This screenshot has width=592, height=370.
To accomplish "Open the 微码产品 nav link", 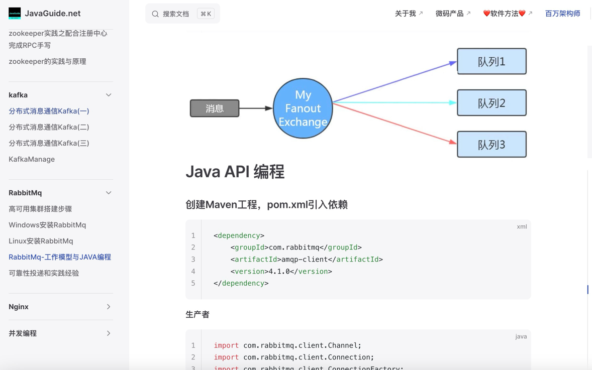I will click(x=449, y=14).
